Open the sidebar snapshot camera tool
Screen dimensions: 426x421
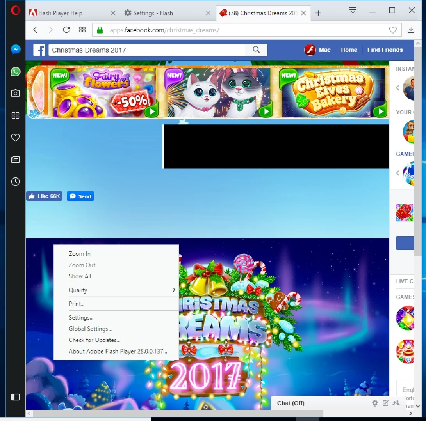[16, 93]
